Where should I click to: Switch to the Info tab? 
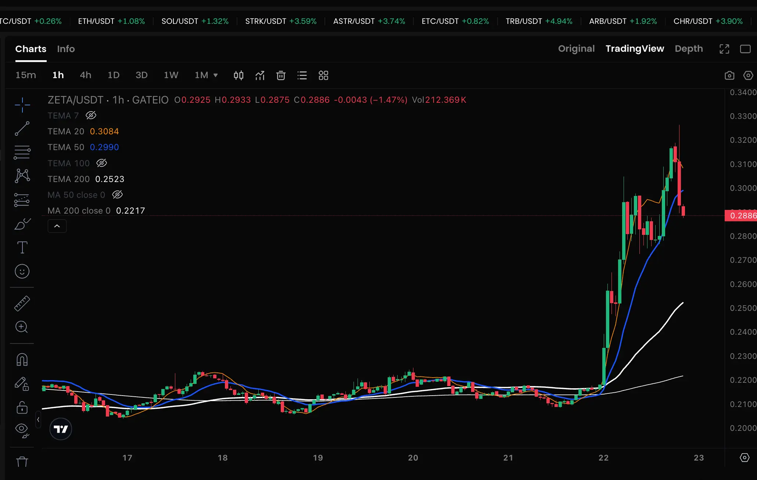[x=66, y=49]
